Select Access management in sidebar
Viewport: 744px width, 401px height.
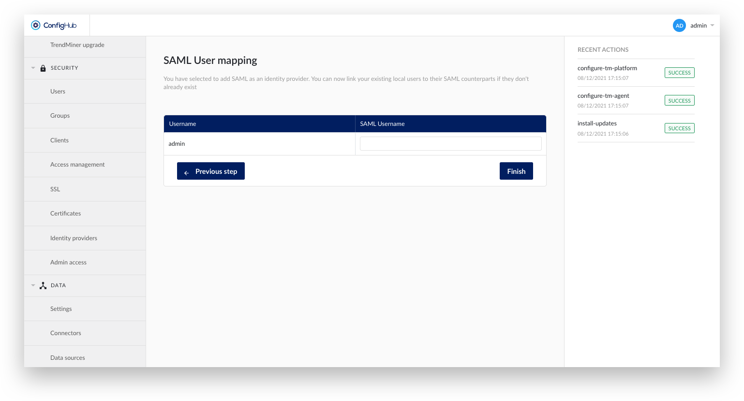(x=77, y=165)
